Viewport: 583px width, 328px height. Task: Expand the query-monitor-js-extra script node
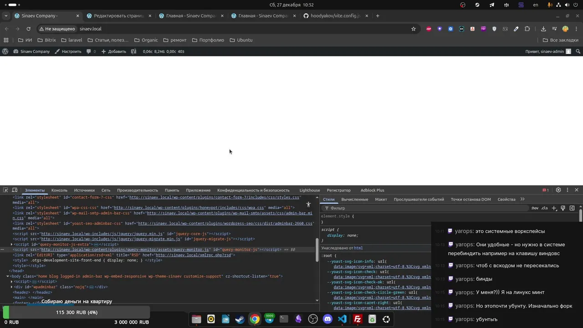pyautogui.click(x=11, y=245)
